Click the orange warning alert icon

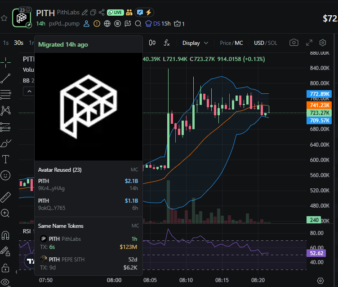click(97, 24)
